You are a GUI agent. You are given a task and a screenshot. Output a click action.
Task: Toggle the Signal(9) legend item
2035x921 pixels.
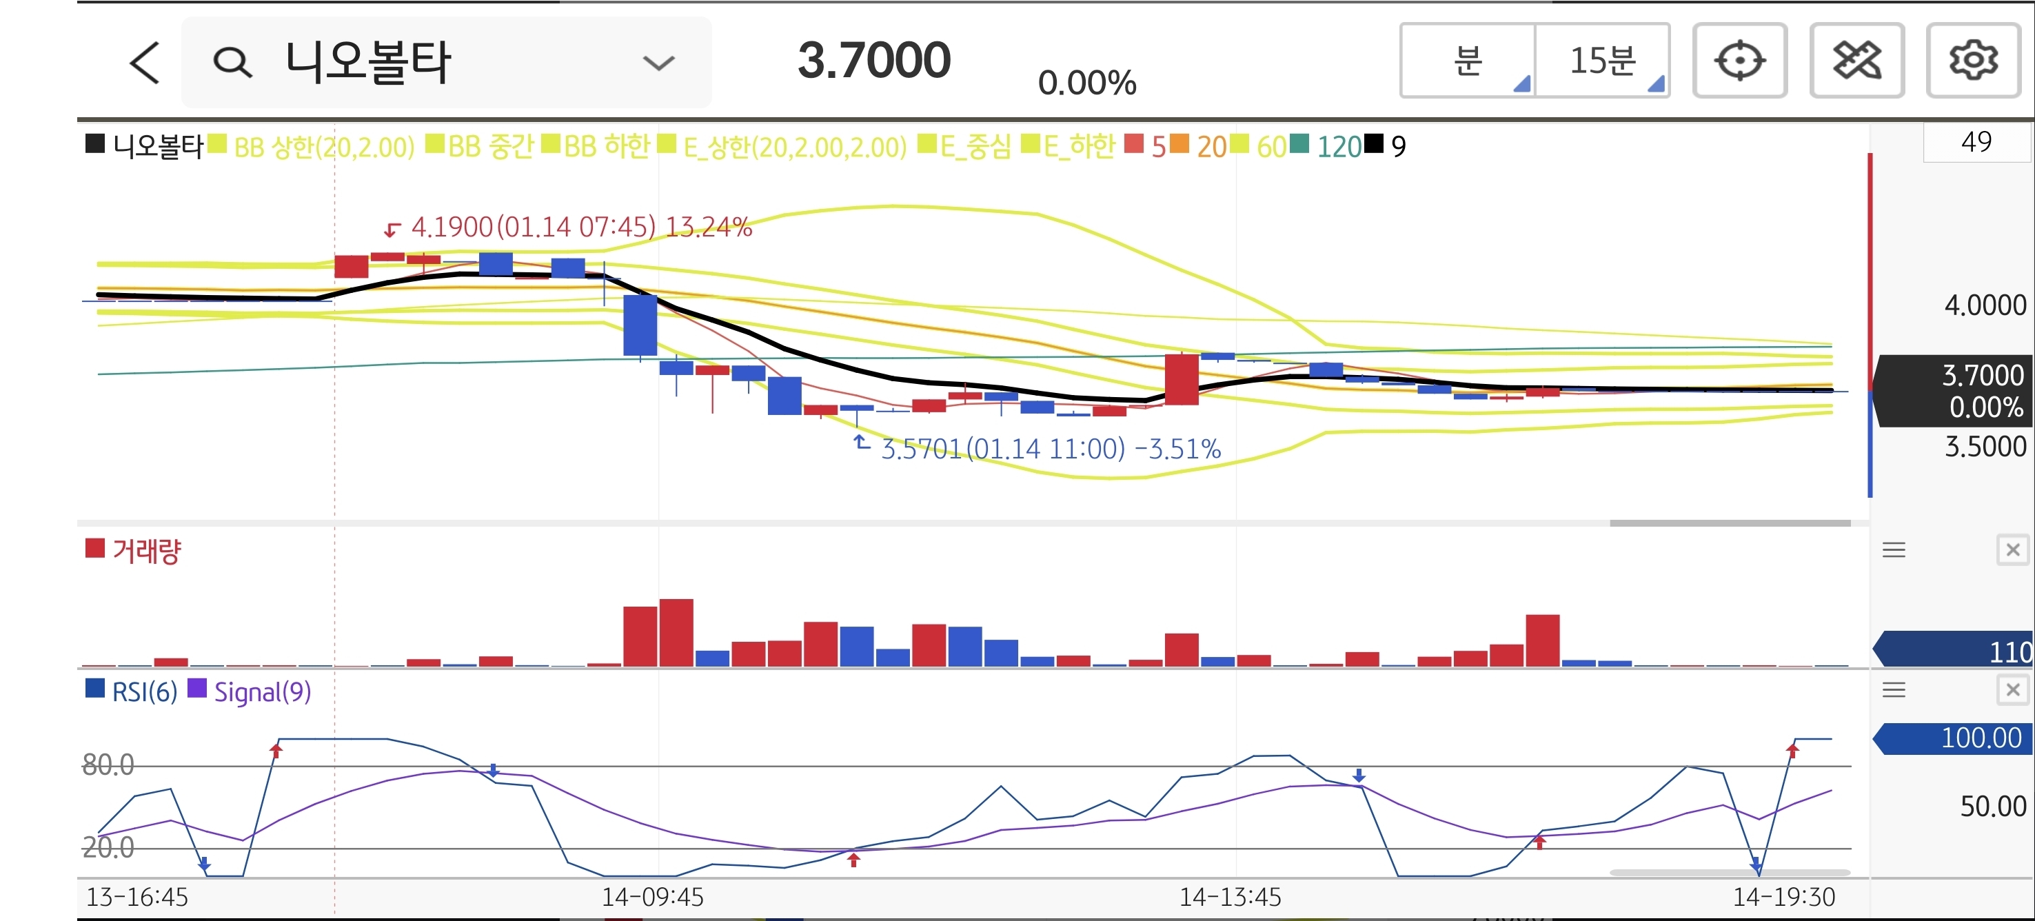262,692
